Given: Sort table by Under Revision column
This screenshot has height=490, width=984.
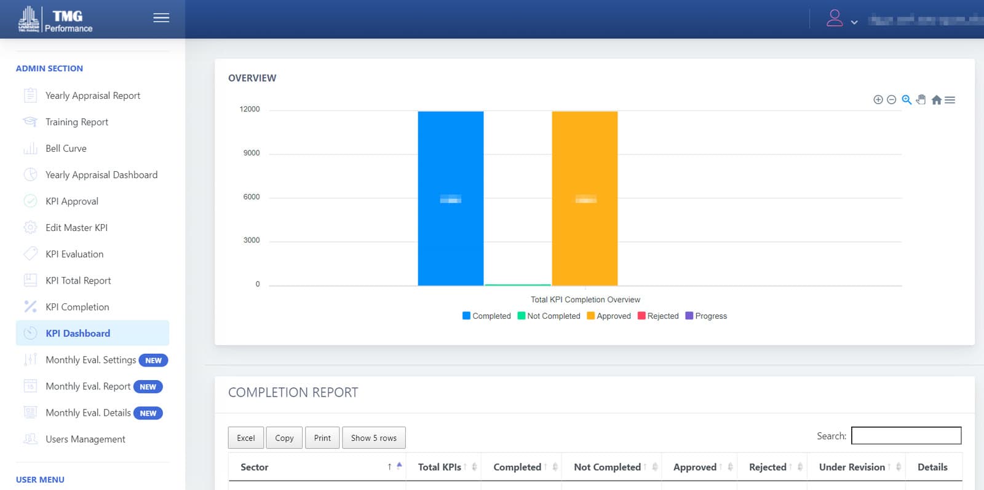Looking at the screenshot, I should click(856, 467).
